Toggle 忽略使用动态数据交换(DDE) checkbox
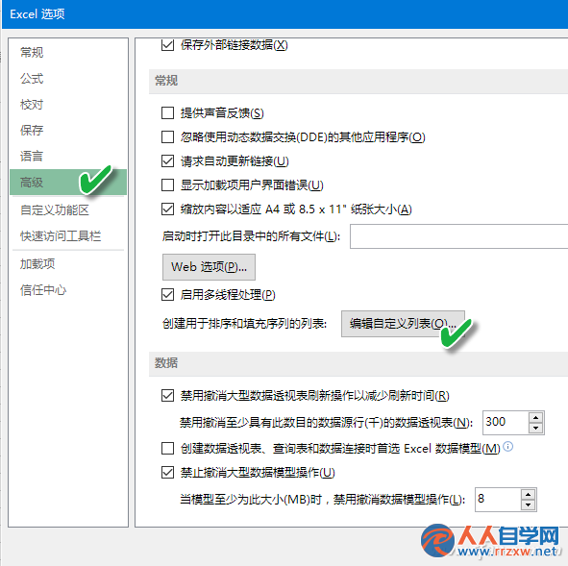Viewport: 568px width, 566px height. tap(167, 136)
